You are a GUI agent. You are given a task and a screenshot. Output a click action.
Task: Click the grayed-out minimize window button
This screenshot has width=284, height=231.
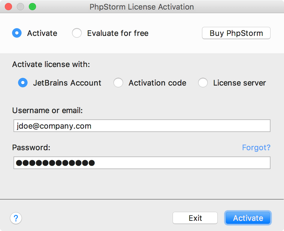point(20,7)
